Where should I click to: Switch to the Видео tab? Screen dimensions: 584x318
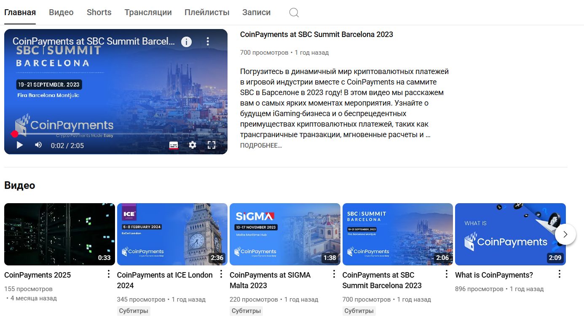tap(61, 13)
